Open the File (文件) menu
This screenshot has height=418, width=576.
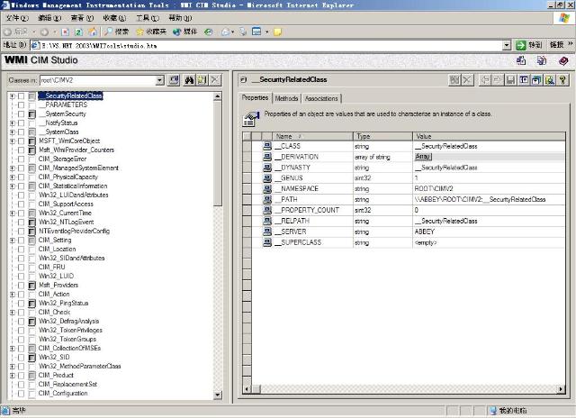pos(17,18)
